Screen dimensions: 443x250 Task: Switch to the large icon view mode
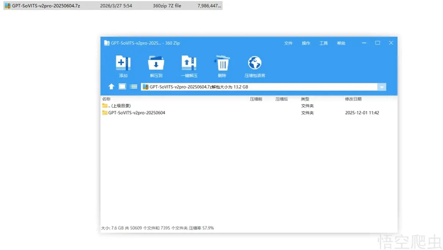tap(122, 87)
